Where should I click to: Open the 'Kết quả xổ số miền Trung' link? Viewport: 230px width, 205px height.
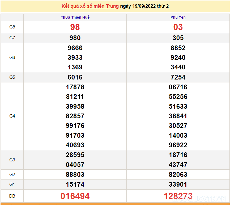pyautogui.click(x=90, y=6)
